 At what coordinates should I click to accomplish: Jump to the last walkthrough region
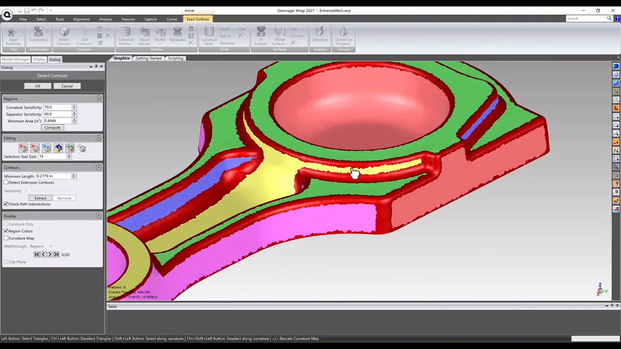pyautogui.click(x=56, y=254)
